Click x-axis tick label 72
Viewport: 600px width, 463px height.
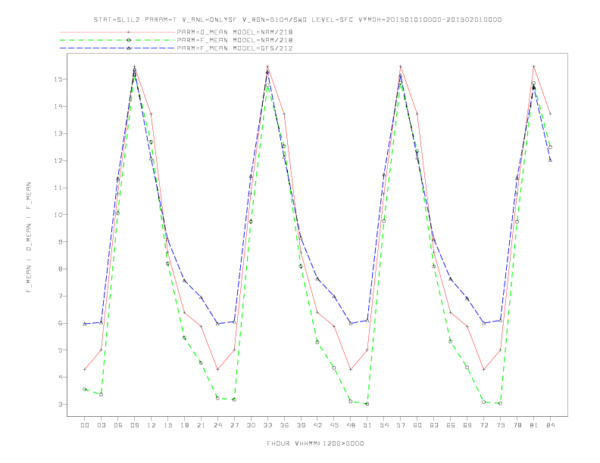[x=483, y=425]
